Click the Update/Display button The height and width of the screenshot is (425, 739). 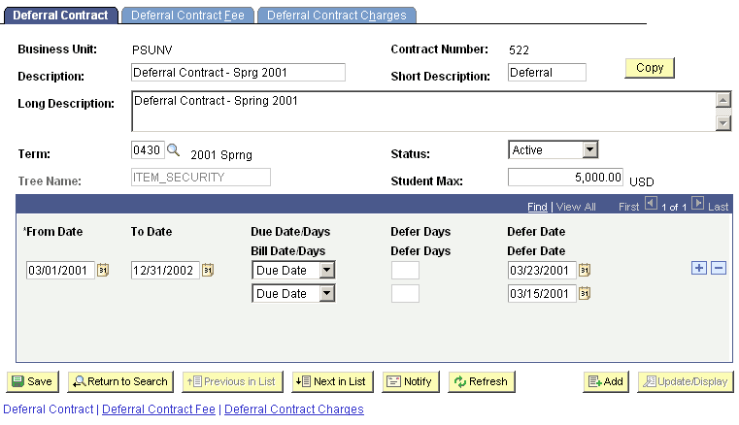coord(686,381)
